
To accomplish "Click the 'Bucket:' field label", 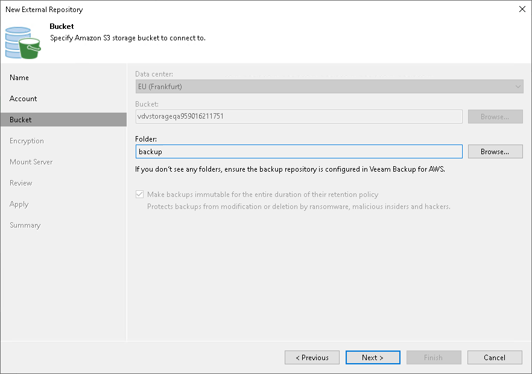I will point(147,104).
